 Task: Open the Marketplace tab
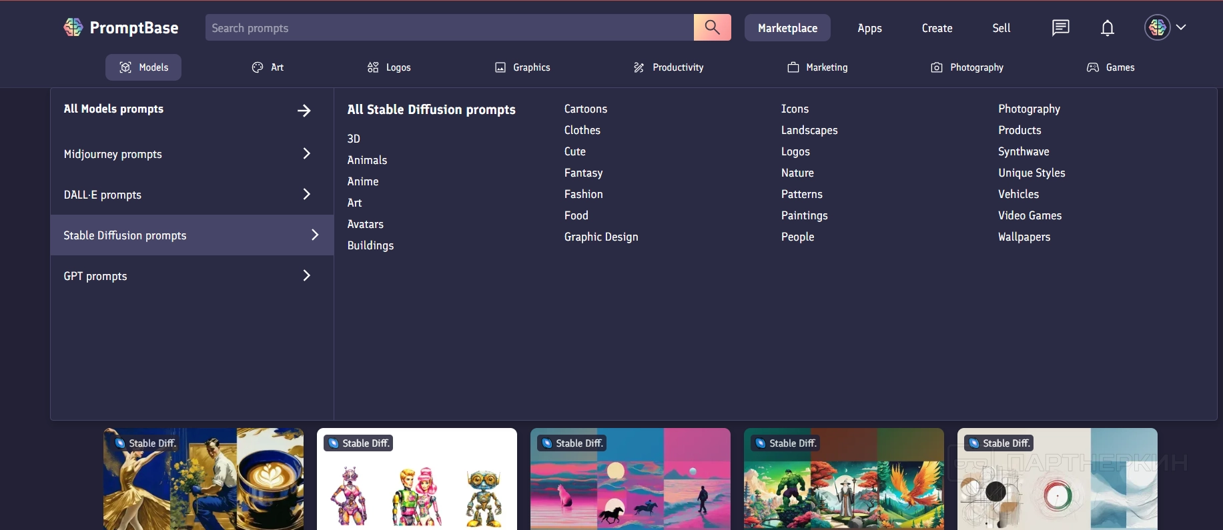pos(787,28)
